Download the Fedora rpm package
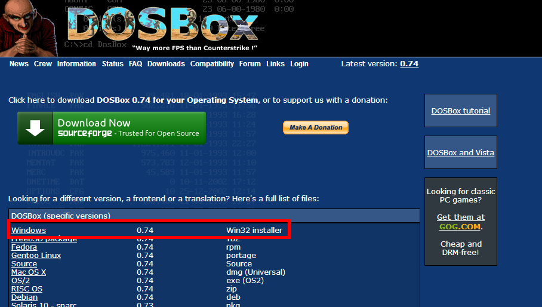 24,247
